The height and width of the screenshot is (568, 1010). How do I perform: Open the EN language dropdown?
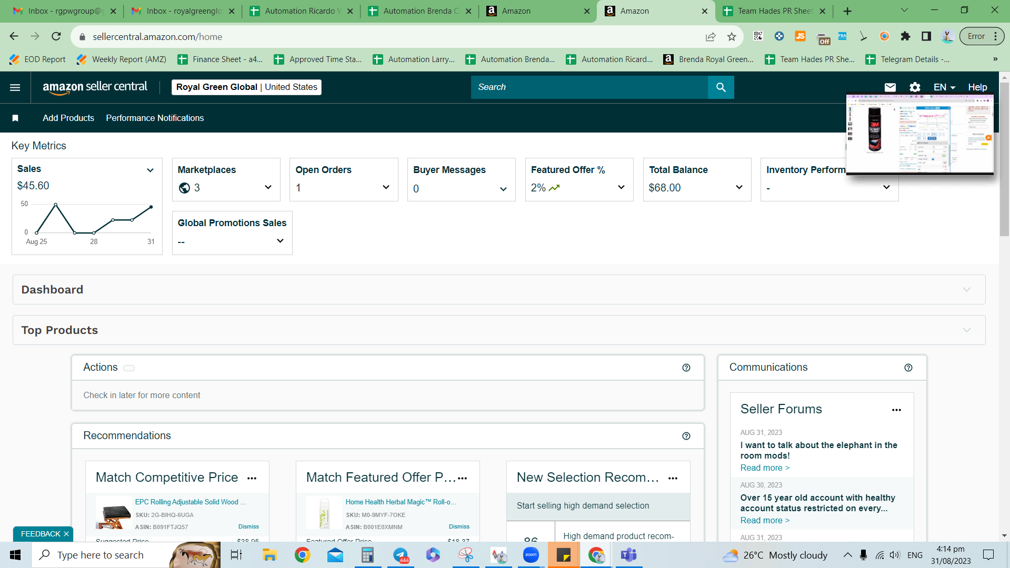point(944,87)
